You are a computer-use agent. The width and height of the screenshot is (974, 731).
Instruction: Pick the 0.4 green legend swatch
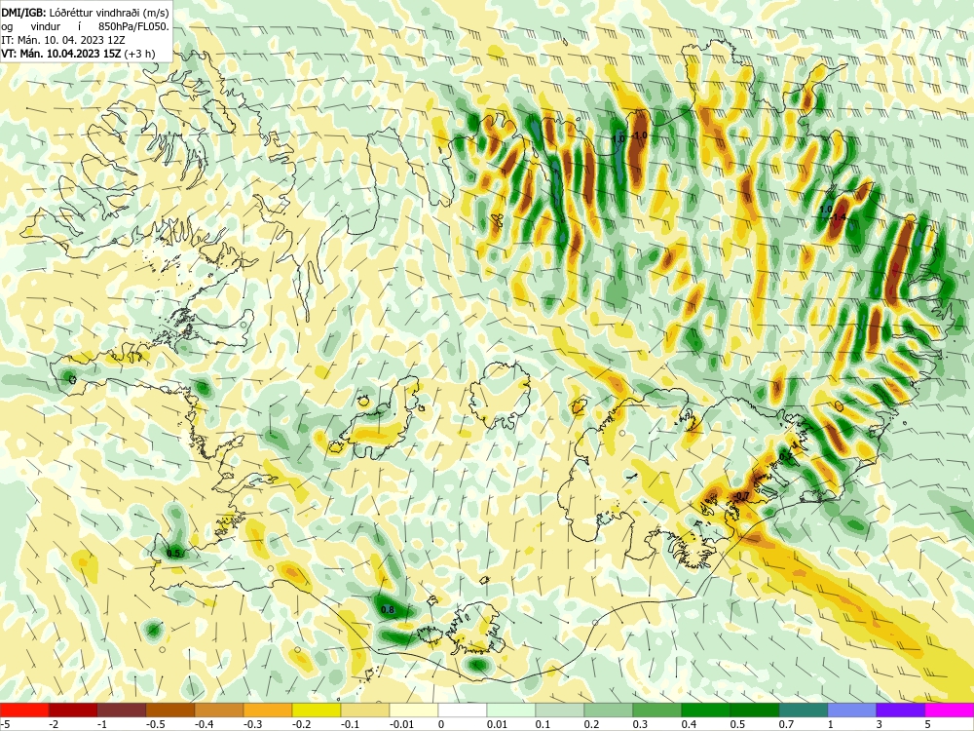pos(706,710)
